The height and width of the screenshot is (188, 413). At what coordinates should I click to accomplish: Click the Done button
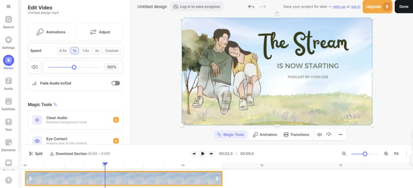[404, 6]
